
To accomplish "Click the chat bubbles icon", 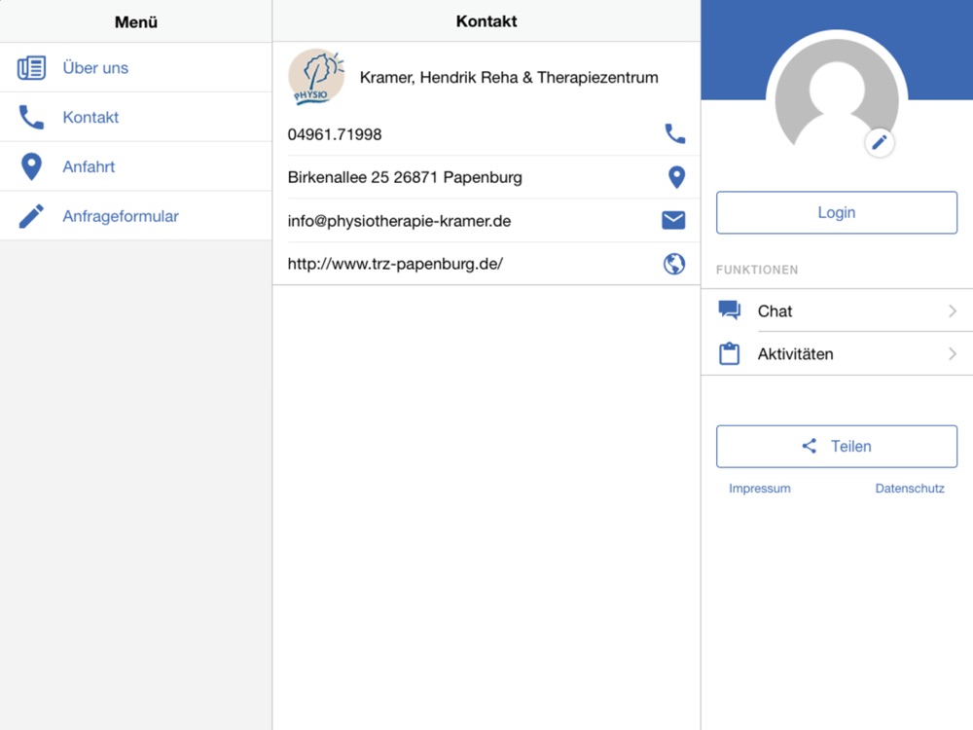I will point(729,310).
